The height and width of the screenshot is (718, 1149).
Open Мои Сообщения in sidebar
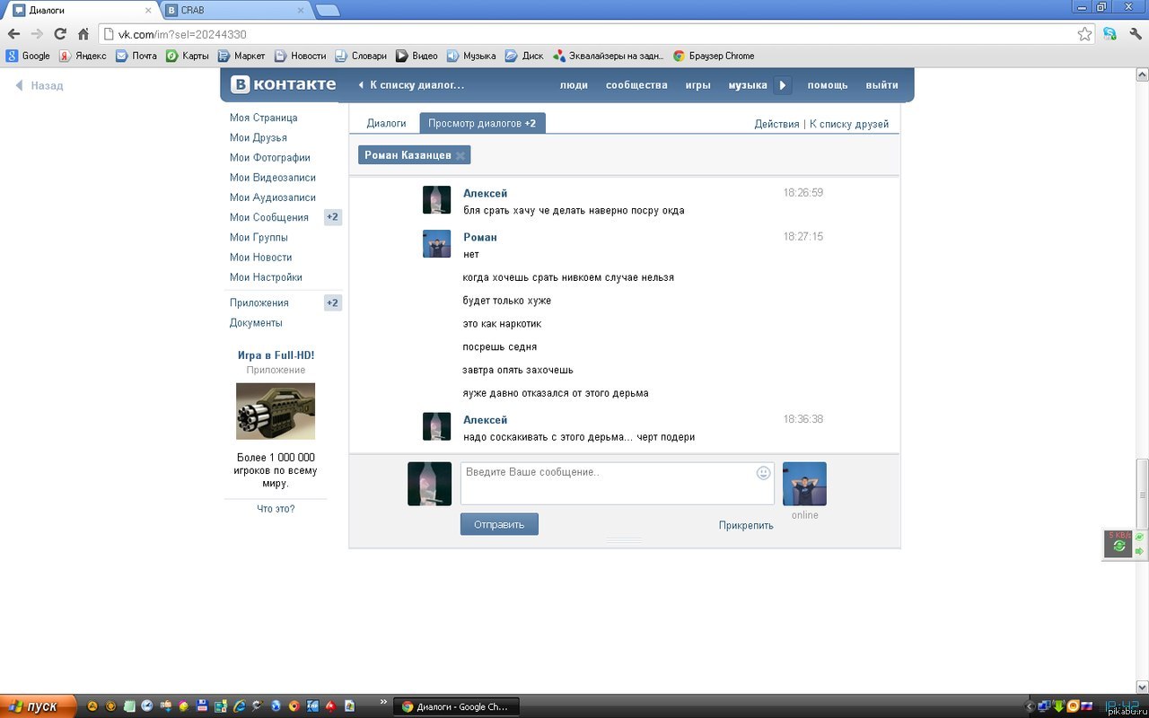click(269, 217)
